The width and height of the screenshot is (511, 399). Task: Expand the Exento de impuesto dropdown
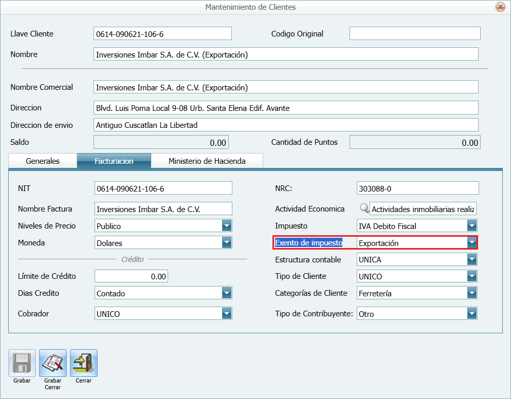(x=472, y=243)
